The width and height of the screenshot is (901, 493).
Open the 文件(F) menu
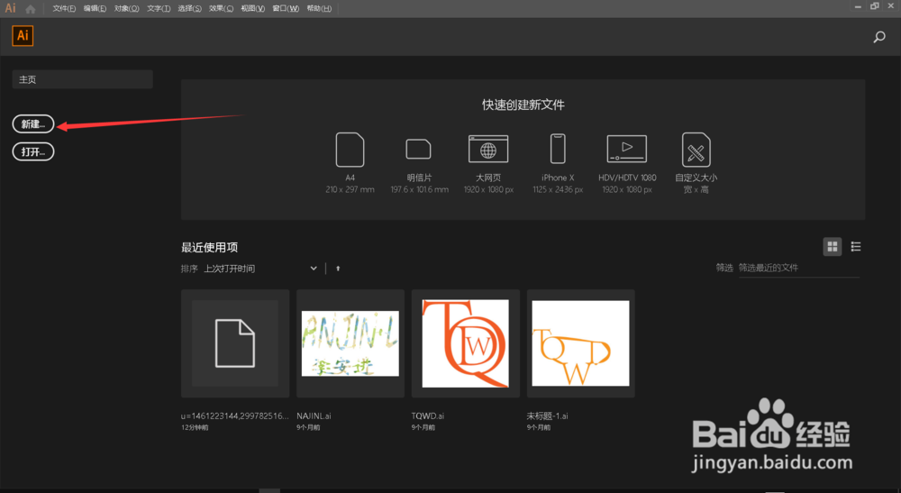coord(64,9)
